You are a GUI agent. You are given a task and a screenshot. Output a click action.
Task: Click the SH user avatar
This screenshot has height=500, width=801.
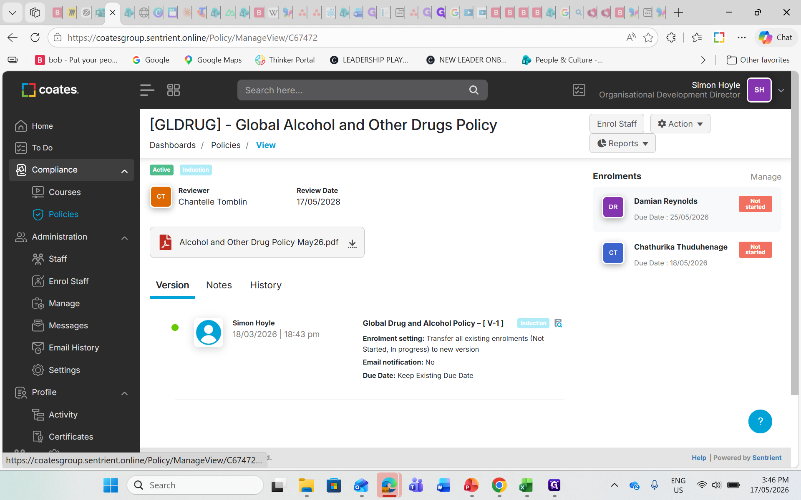759,90
